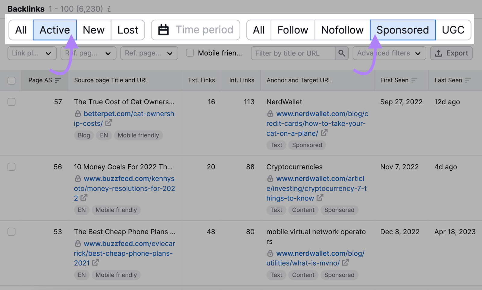The image size is (482, 290).
Task: Open buzzfeed.com best-cheap-phone-plans-2021 link
Action: pyautogui.click(x=124, y=253)
